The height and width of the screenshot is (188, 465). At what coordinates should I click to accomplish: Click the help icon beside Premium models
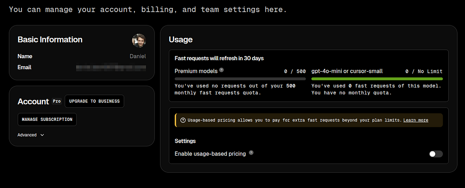[x=221, y=70]
